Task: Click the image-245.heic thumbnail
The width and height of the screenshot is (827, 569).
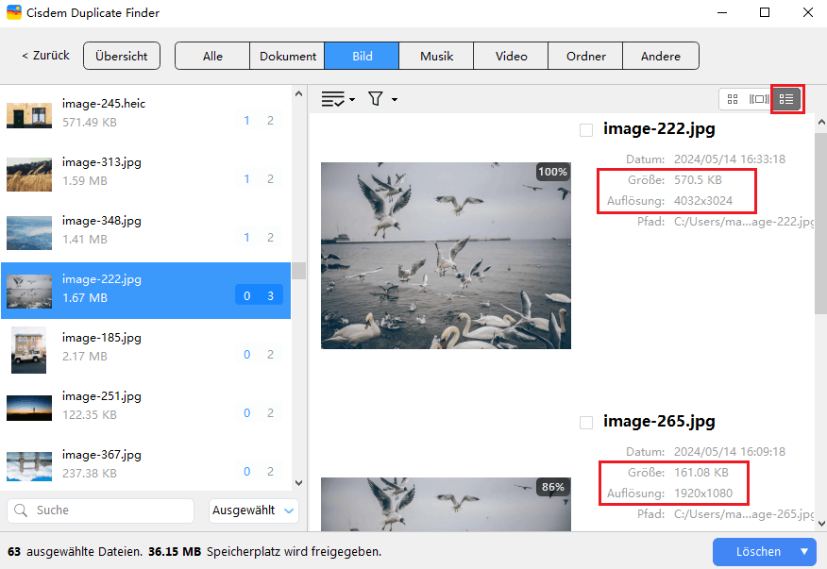Action: coord(29,115)
